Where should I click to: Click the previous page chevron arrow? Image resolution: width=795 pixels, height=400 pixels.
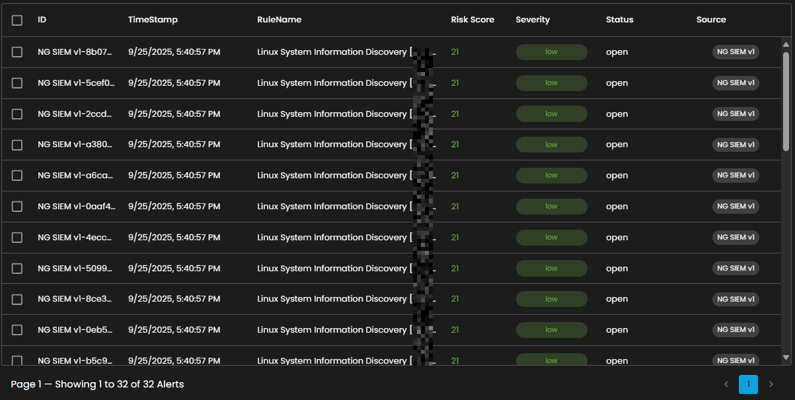tap(726, 384)
